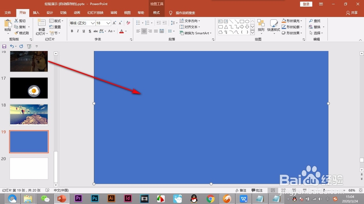Switch to the 插入 Insert tab

coord(36,13)
